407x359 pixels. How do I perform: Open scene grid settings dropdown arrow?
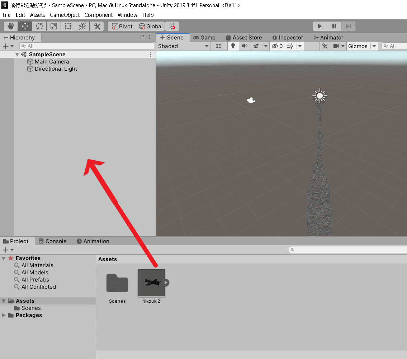point(300,46)
